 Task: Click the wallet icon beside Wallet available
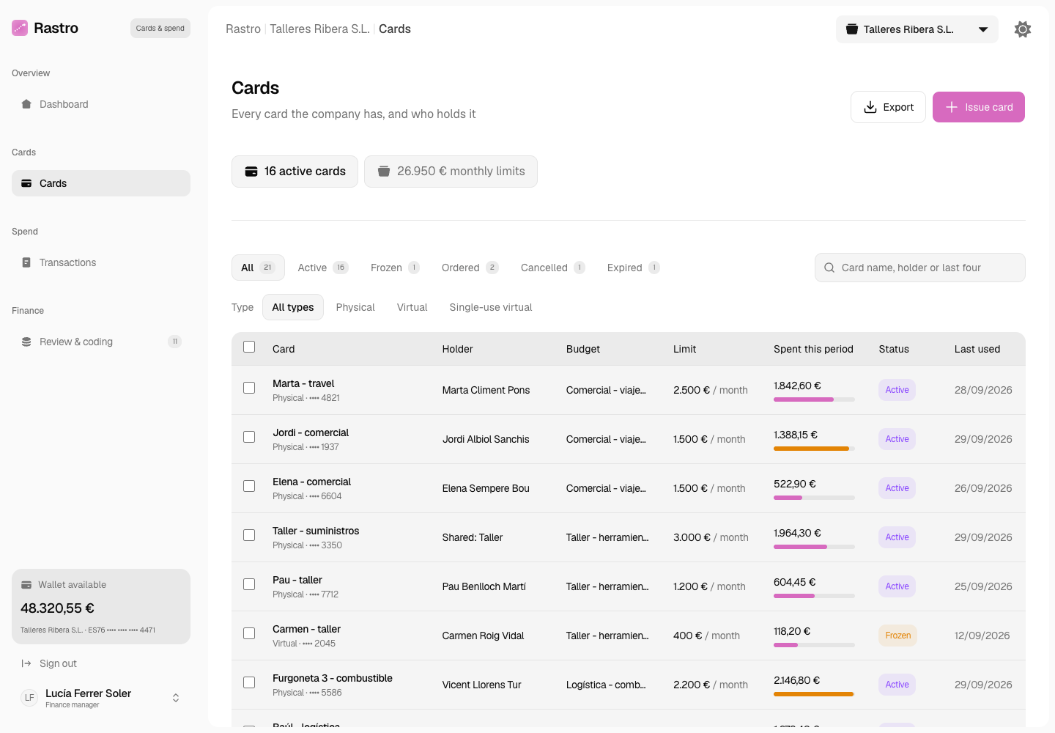point(26,585)
